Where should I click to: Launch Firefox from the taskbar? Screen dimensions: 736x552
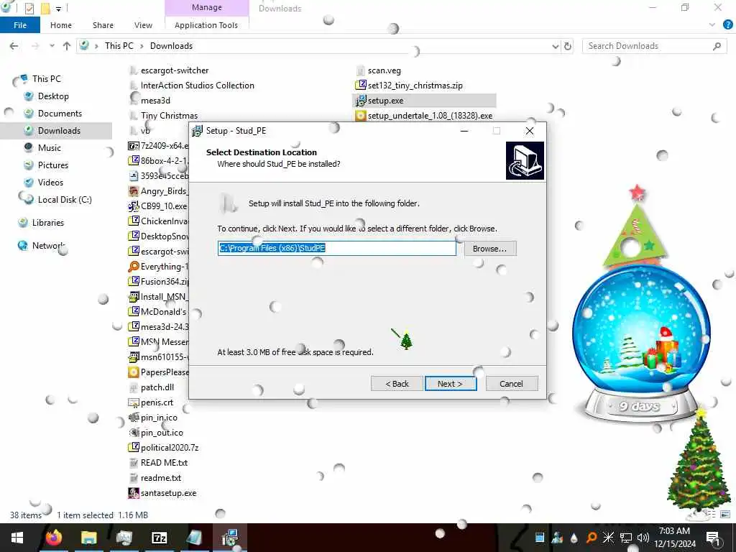pyautogui.click(x=53, y=538)
